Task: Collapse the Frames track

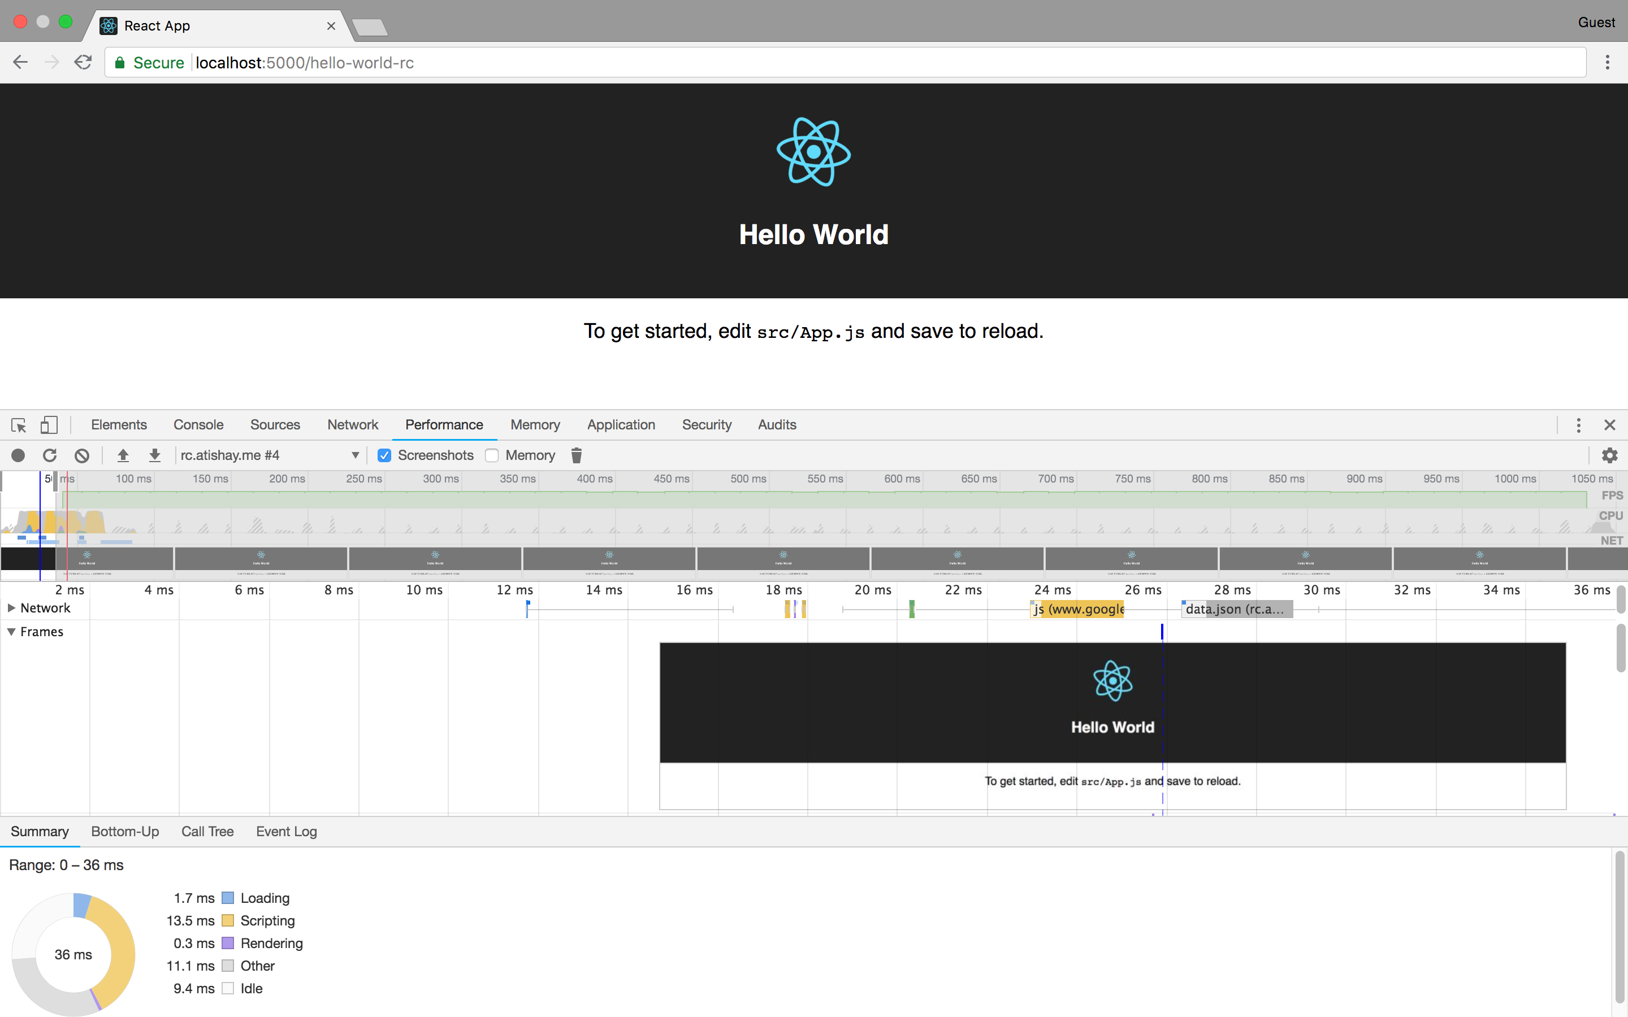Action: (x=11, y=632)
